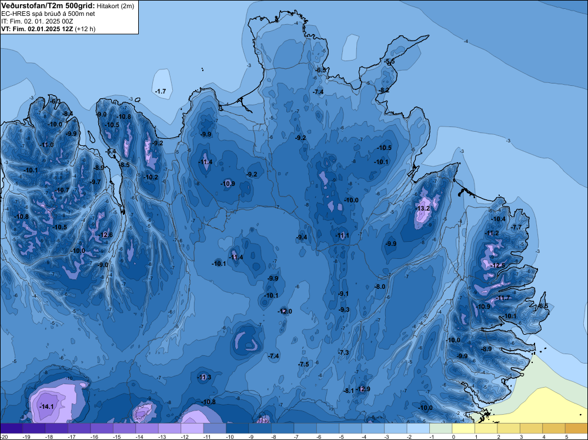The width and height of the screenshot is (588, 440).
Task: Click the -10.2 temperature label
Action: point(151,178)
